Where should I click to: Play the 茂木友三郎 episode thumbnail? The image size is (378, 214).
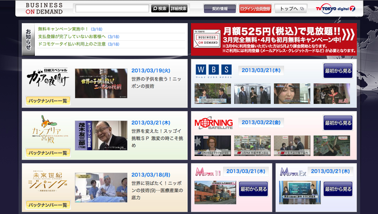(101, 135)
